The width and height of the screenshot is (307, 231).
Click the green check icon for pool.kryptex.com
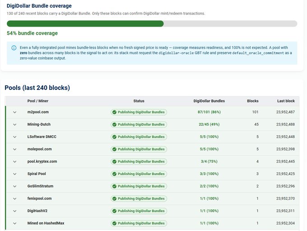(x=114, y=162)
